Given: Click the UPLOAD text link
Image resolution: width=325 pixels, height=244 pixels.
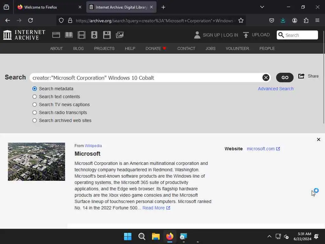Looking at the screenshot, I should tap(261, 35).
